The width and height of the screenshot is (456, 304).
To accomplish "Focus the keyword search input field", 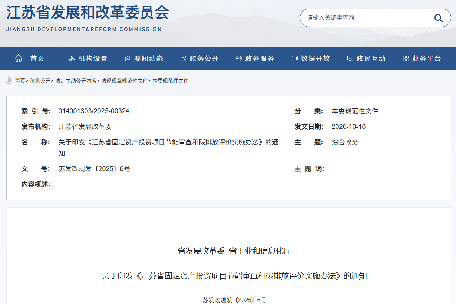I will click(x=365, y=18).
